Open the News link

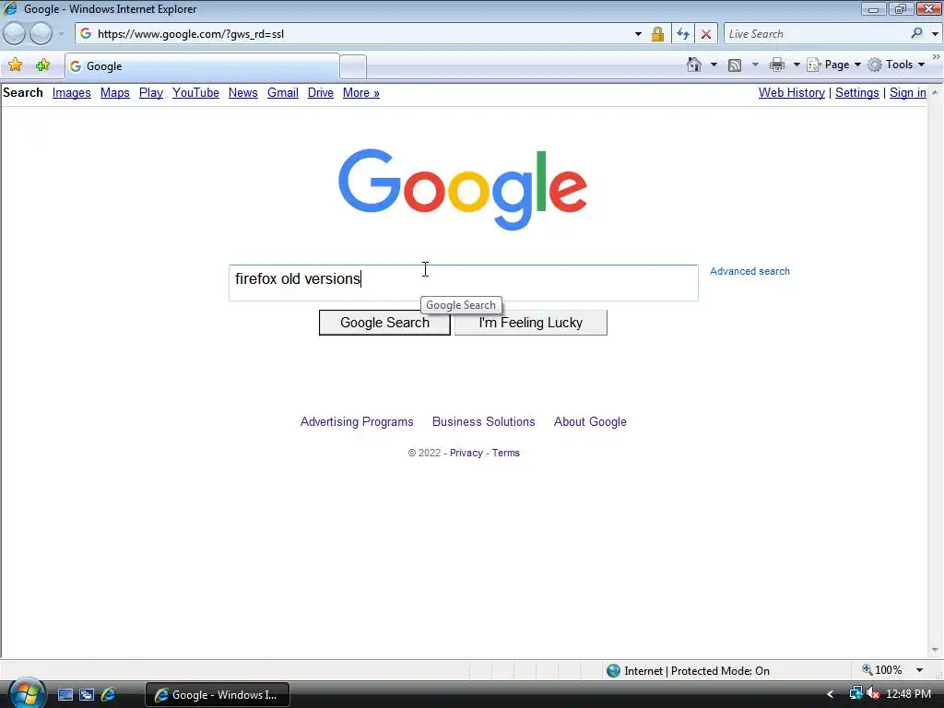(243, 93)
